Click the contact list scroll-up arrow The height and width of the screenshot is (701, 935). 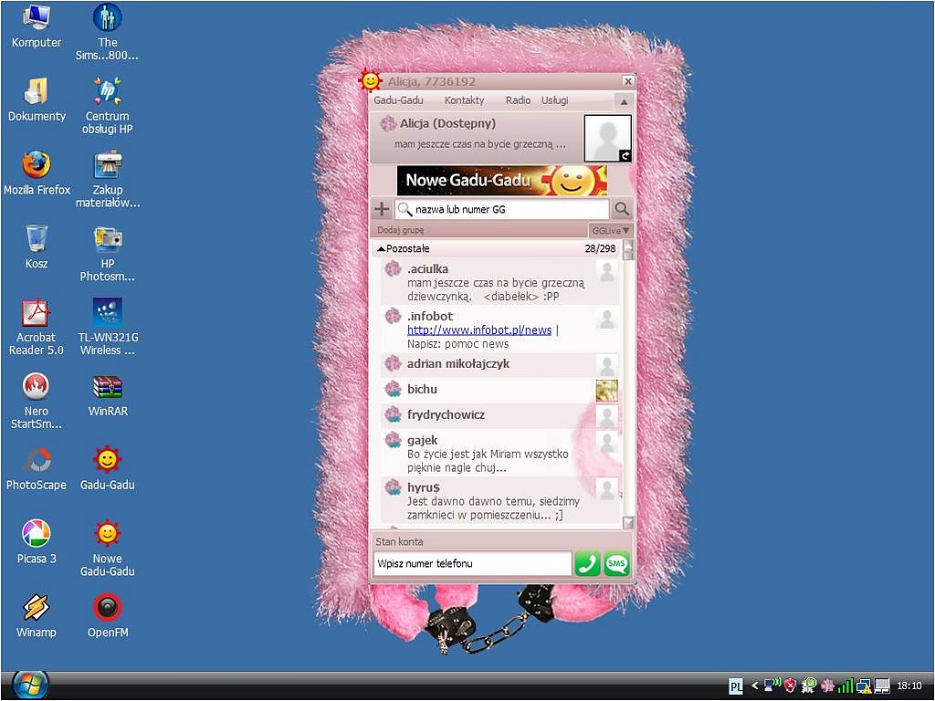(x=628, y=246)
